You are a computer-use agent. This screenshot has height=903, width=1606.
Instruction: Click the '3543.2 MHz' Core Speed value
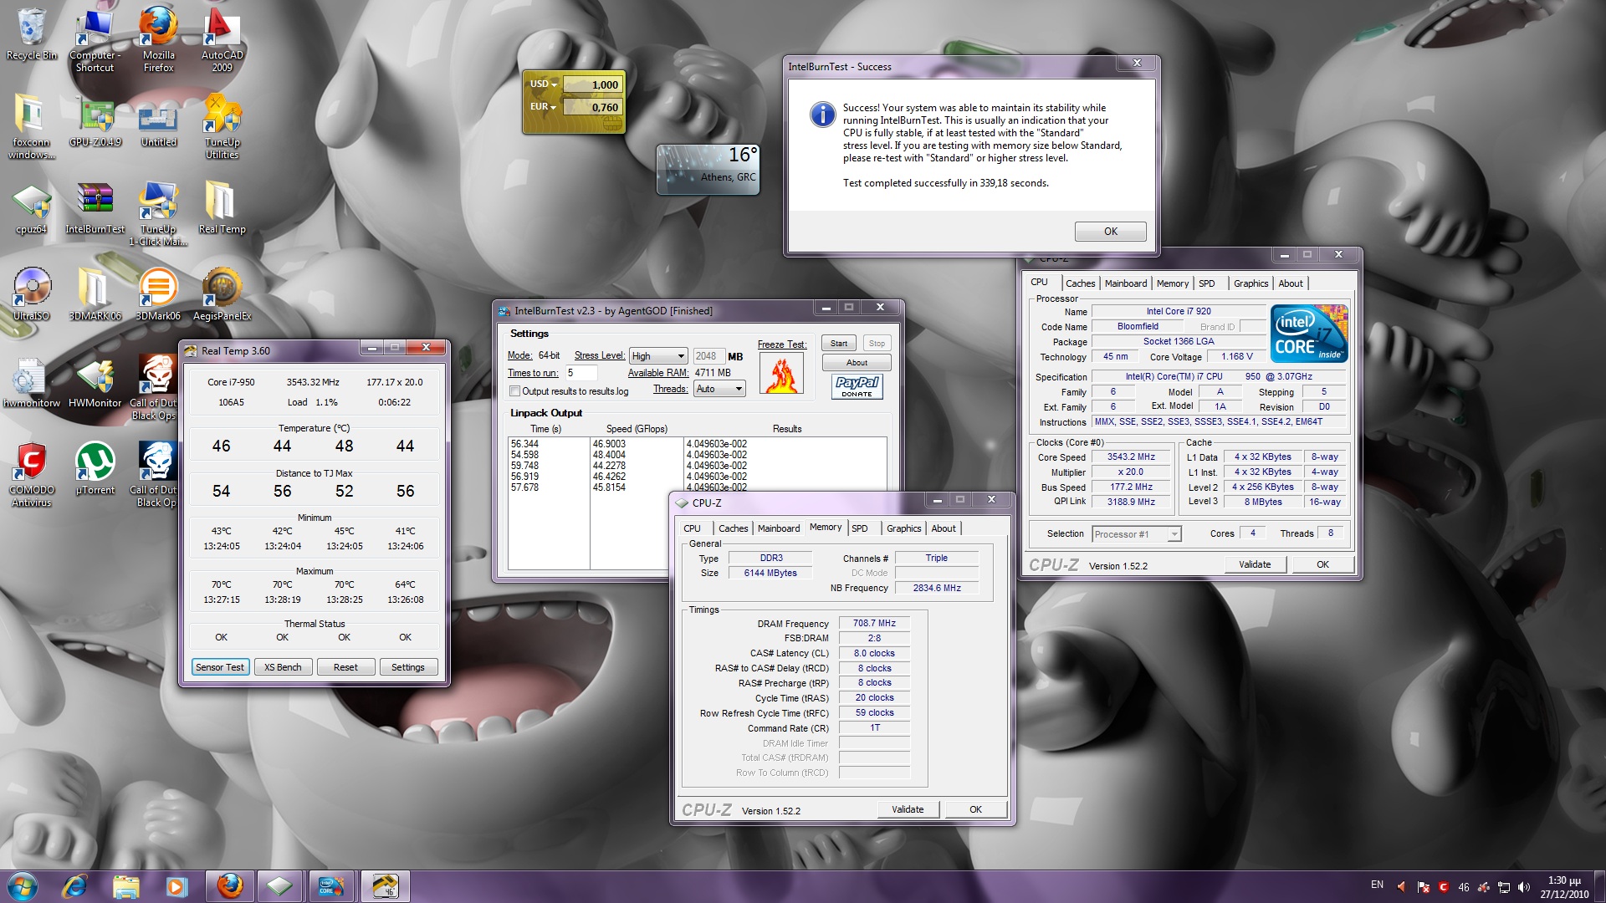[1131, 457]
